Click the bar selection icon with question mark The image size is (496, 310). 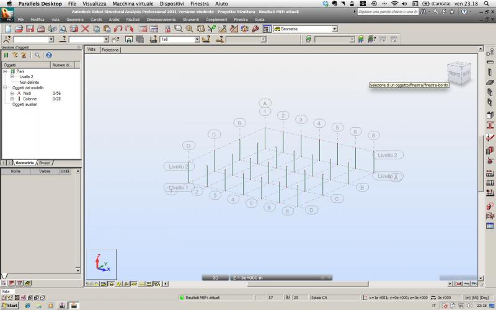click(x=63, y=39)
